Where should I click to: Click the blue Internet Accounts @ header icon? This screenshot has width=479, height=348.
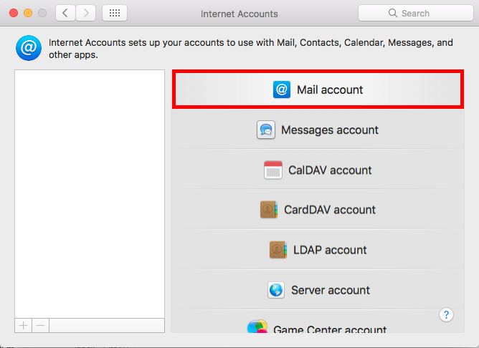point(28,49)
